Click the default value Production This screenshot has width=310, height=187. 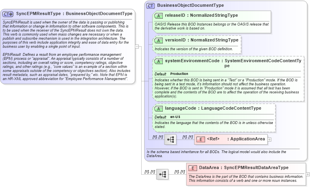coord(179,74)
